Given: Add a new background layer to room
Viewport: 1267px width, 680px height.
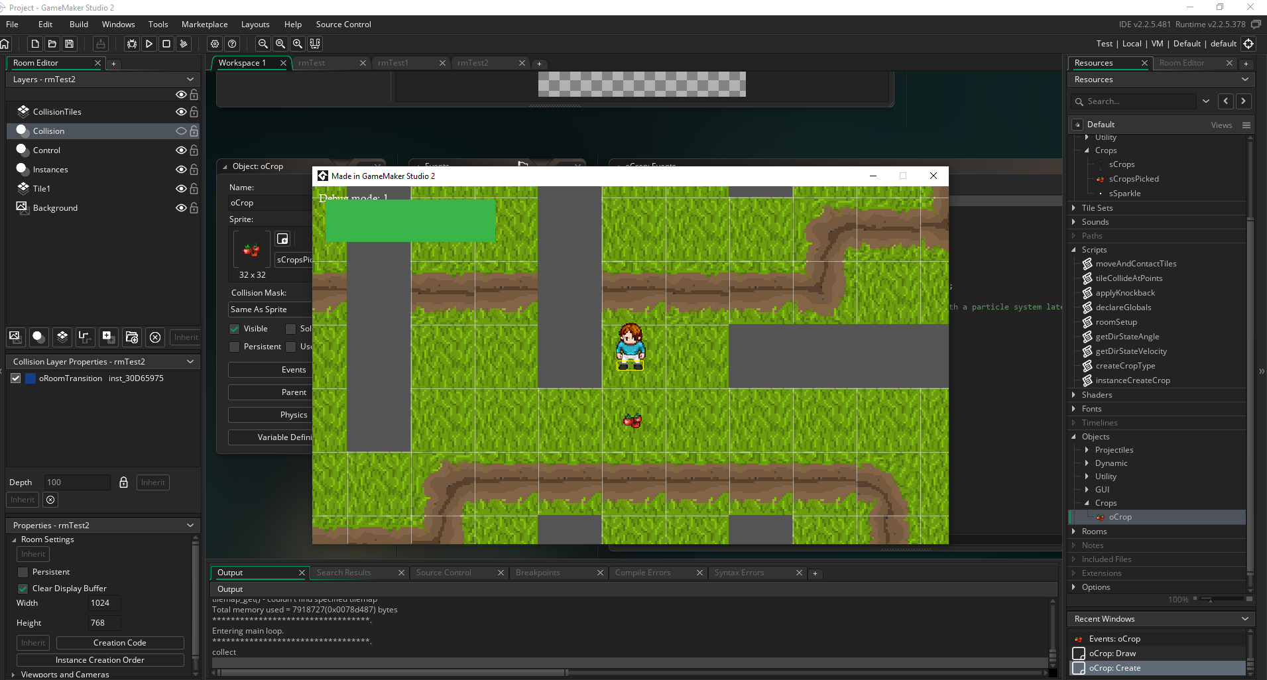Looking at the screenshot, I should (15, 337).
